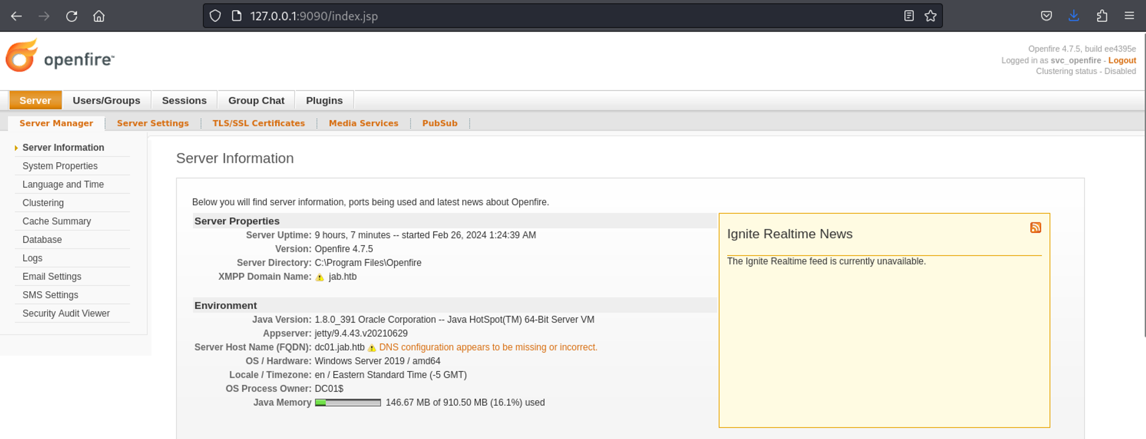Switch to the Users/Groups tab
This screenshot has width=1146, height=439.
click(106, 100)
